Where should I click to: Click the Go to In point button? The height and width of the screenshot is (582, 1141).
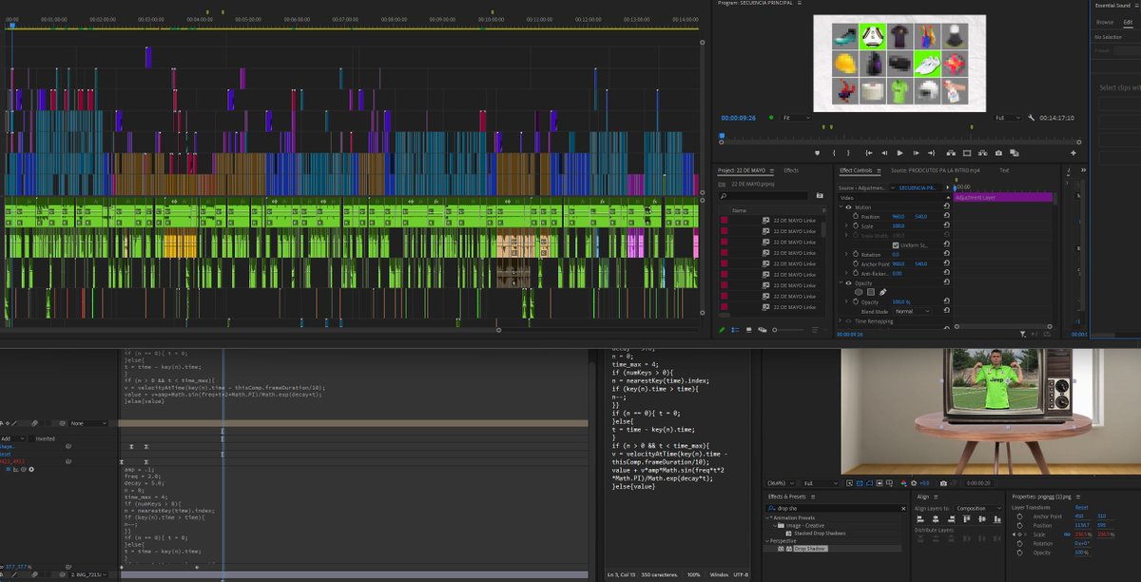click(x=869, y=153)
